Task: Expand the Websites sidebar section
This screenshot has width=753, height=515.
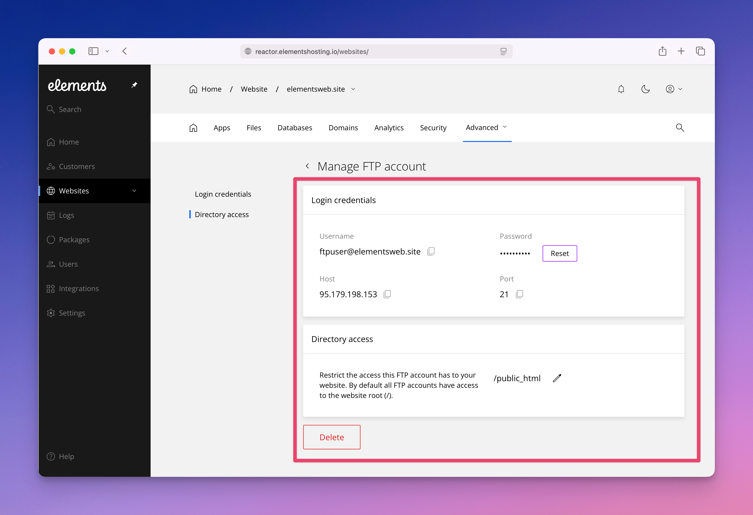Action: (134, 191)
